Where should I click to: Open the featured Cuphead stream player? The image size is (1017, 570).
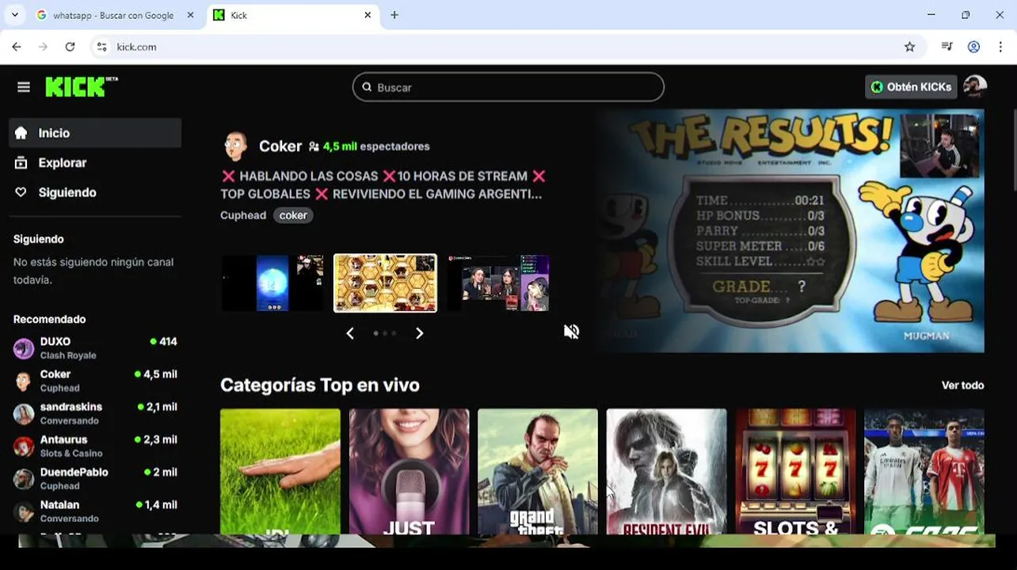click(x=791, y=230)
